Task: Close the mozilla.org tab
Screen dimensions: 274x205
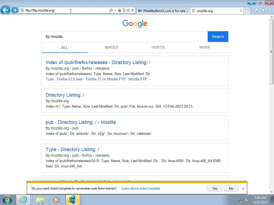Action: (241, 11)
